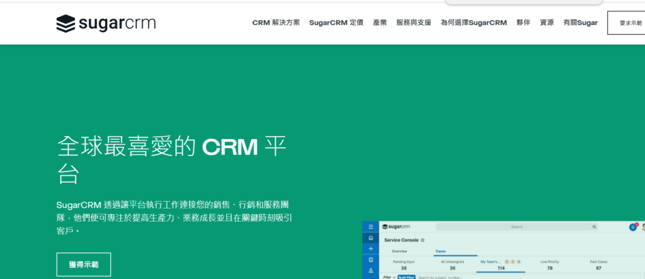Image resolution: width=645 pixels, height=279 pixels.
Task: Select the My Team's cases count 114
Action: pos(500,268)
